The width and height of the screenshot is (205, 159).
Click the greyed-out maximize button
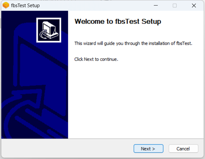[x=175, y=6]
